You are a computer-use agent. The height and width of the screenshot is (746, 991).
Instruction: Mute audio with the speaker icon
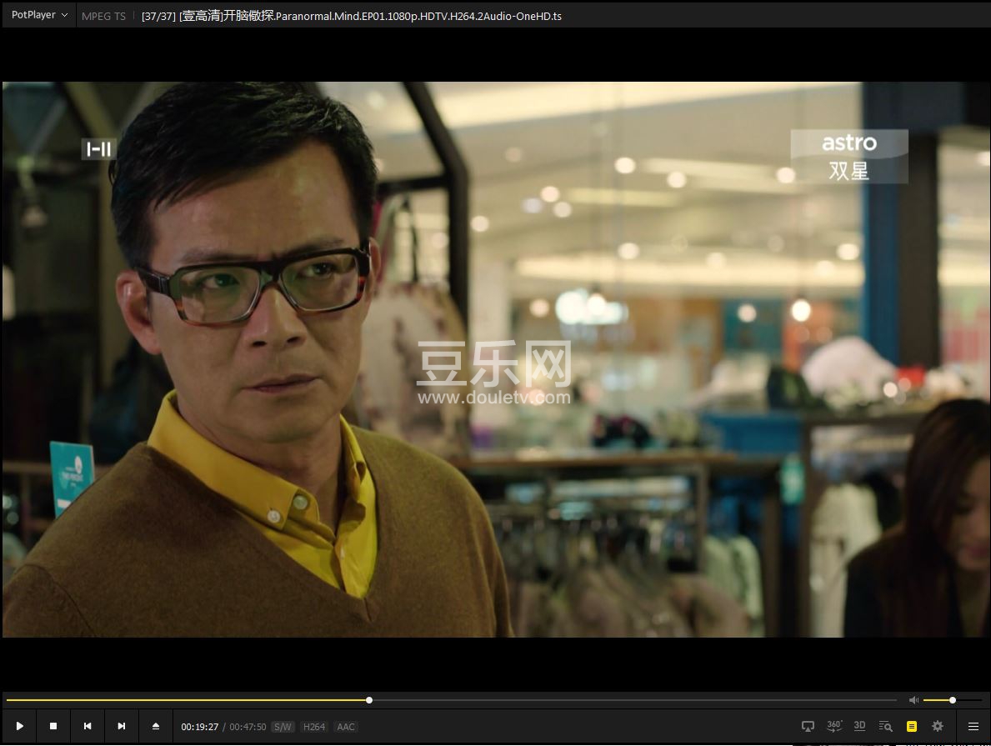tap(913, 700)
